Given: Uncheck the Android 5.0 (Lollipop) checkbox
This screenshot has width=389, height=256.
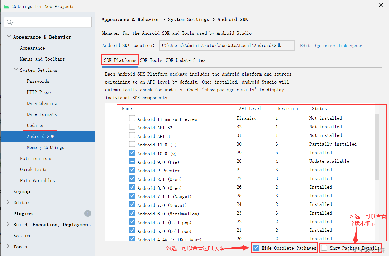Looking at the screenshot, I should tap(132, 230).
